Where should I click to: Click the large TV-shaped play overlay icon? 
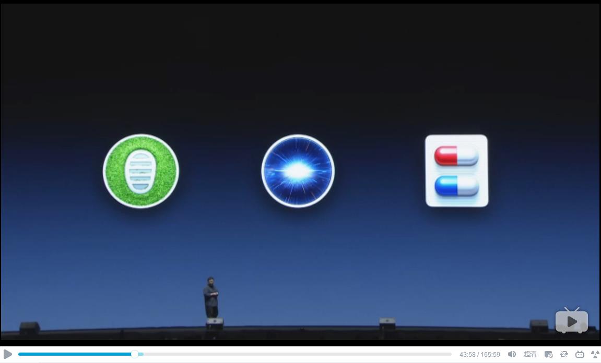coord(571,321)
